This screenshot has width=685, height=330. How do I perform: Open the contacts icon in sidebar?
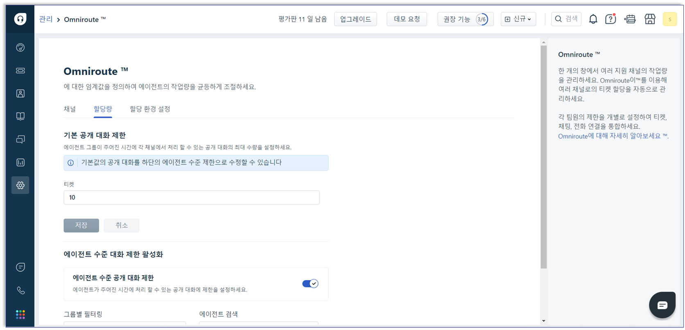click(x=20, y=93)
